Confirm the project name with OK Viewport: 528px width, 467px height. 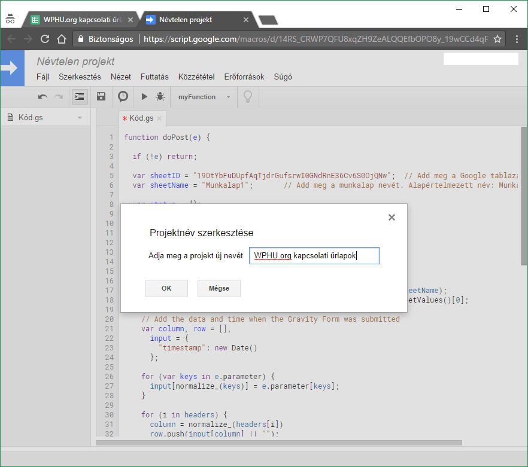pyautogui.click(x=166, y=288)
